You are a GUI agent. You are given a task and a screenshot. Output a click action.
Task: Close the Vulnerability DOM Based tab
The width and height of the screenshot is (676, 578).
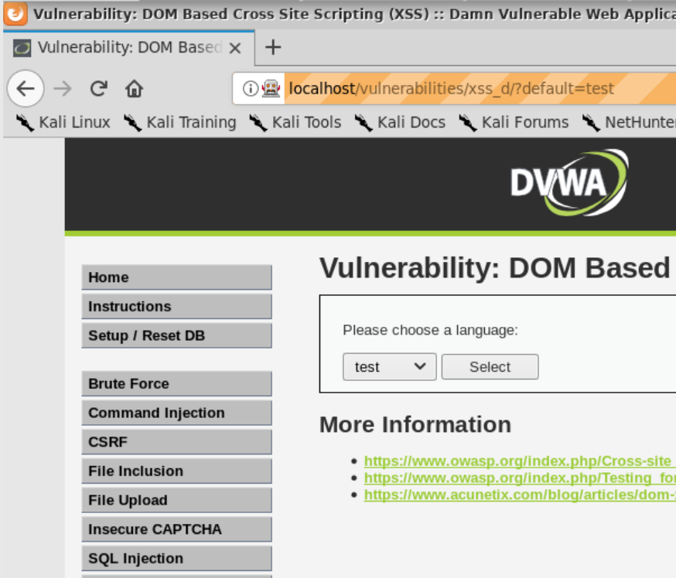click(x=236, y=48)
